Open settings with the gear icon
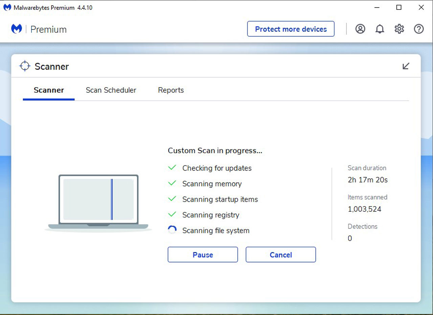Image resolution: width=433 pixels, height=315 pixels. [x=399, y=29]
